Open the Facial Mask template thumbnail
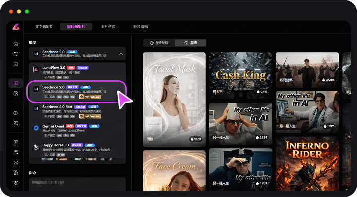This screenshot has width=357, height=197. tap(174, 100)
